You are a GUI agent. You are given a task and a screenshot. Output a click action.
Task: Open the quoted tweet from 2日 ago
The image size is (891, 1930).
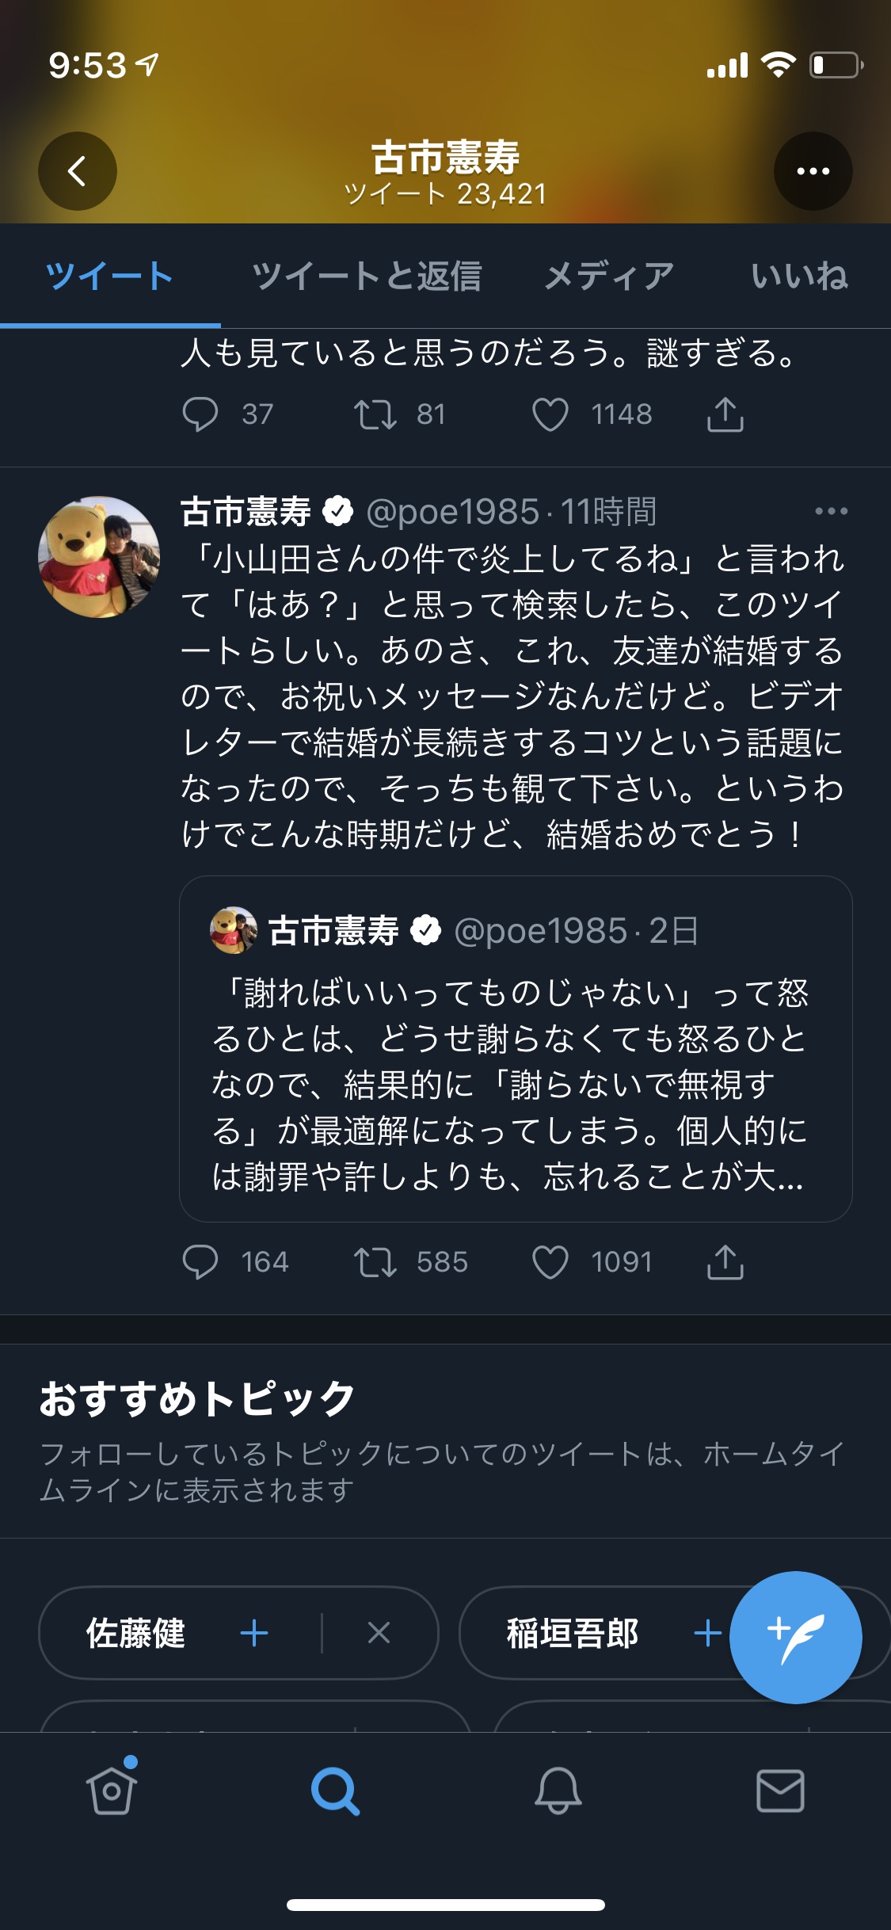pyautogui.click(x=516, y=1048)
